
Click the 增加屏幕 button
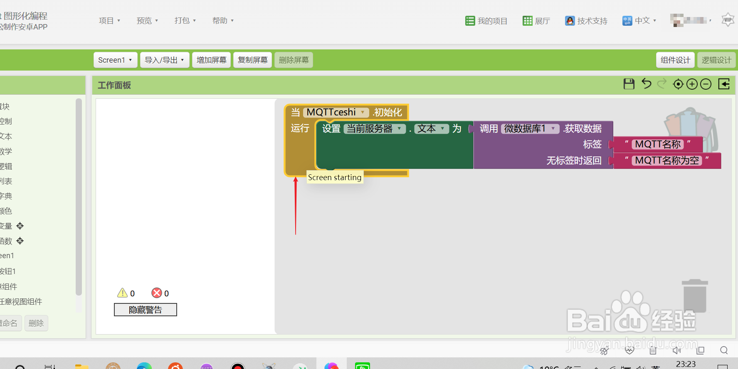pyautogui.click(x=211, y=60)
